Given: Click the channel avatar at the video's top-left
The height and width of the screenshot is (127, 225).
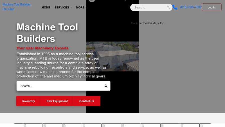Looking at the screenshot, I should pyautogui.click(x=92, y=1).
